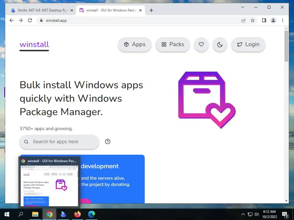This screenshot has width=294, height=220.
Task: Close the Ninite browser tab
Action: [71, 11]
